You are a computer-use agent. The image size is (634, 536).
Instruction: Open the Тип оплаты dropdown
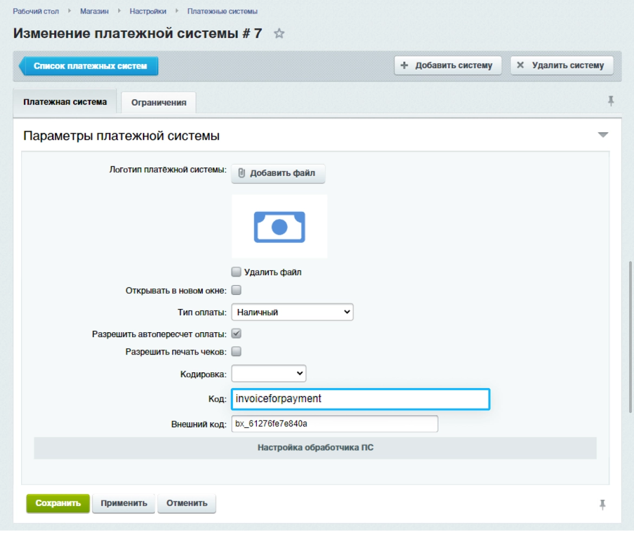click(x=292, y=312)
